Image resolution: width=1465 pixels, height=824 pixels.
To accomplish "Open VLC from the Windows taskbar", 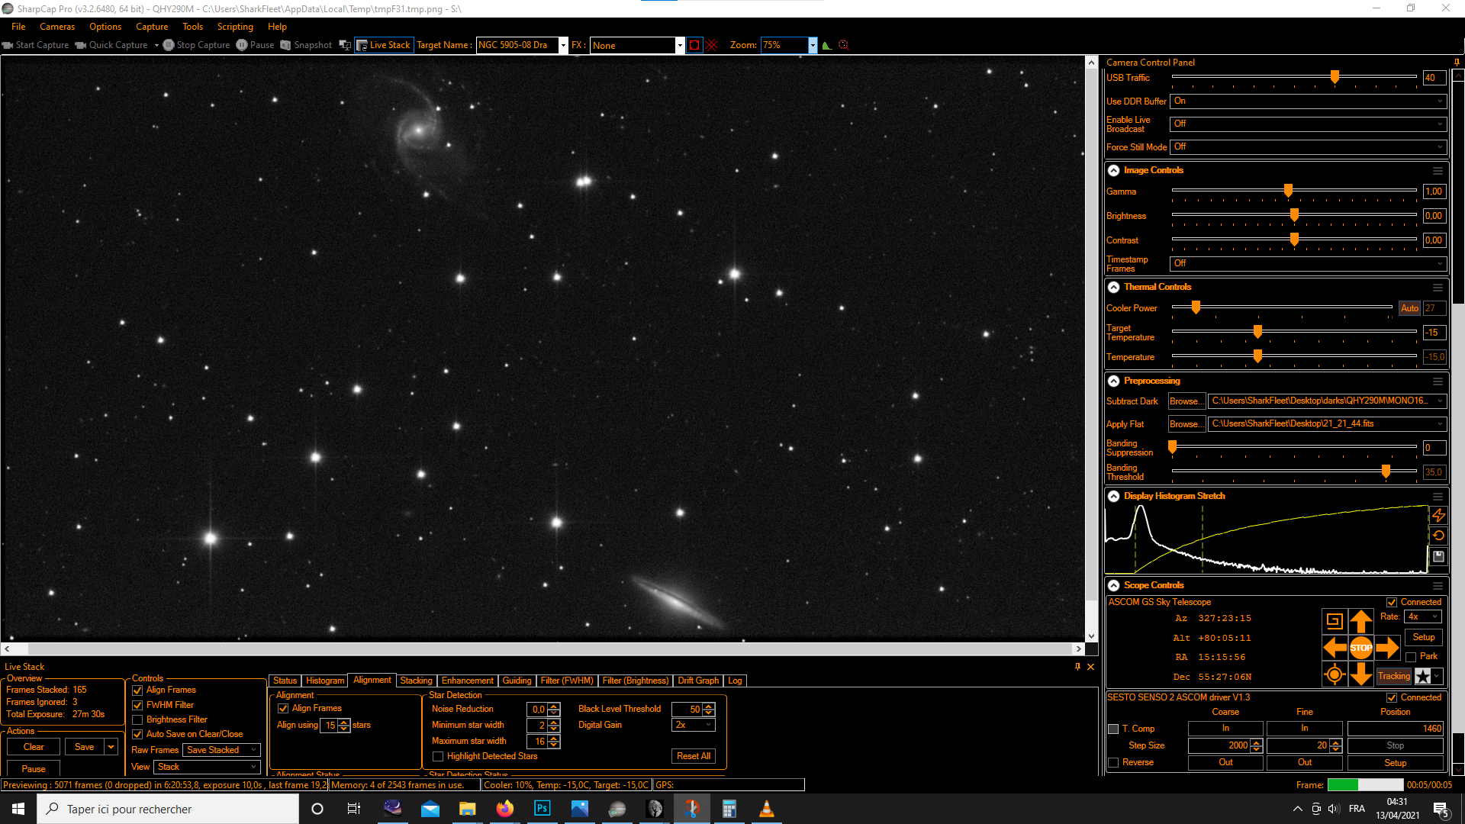I will pos(766,809).
